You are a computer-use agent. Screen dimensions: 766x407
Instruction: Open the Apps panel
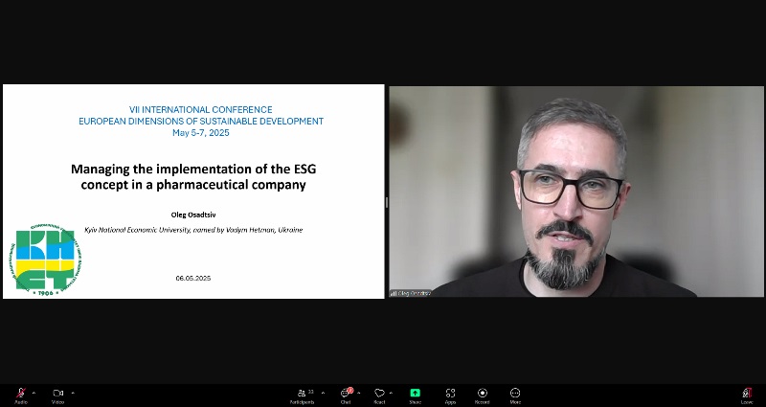450,395
